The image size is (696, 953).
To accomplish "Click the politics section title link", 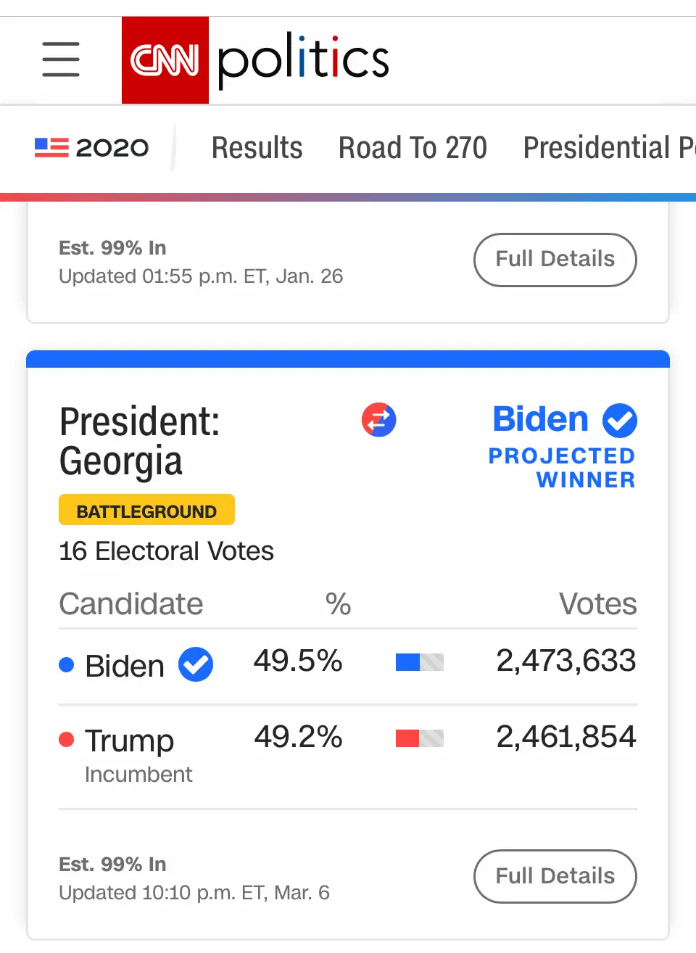I will coord(303,60).
